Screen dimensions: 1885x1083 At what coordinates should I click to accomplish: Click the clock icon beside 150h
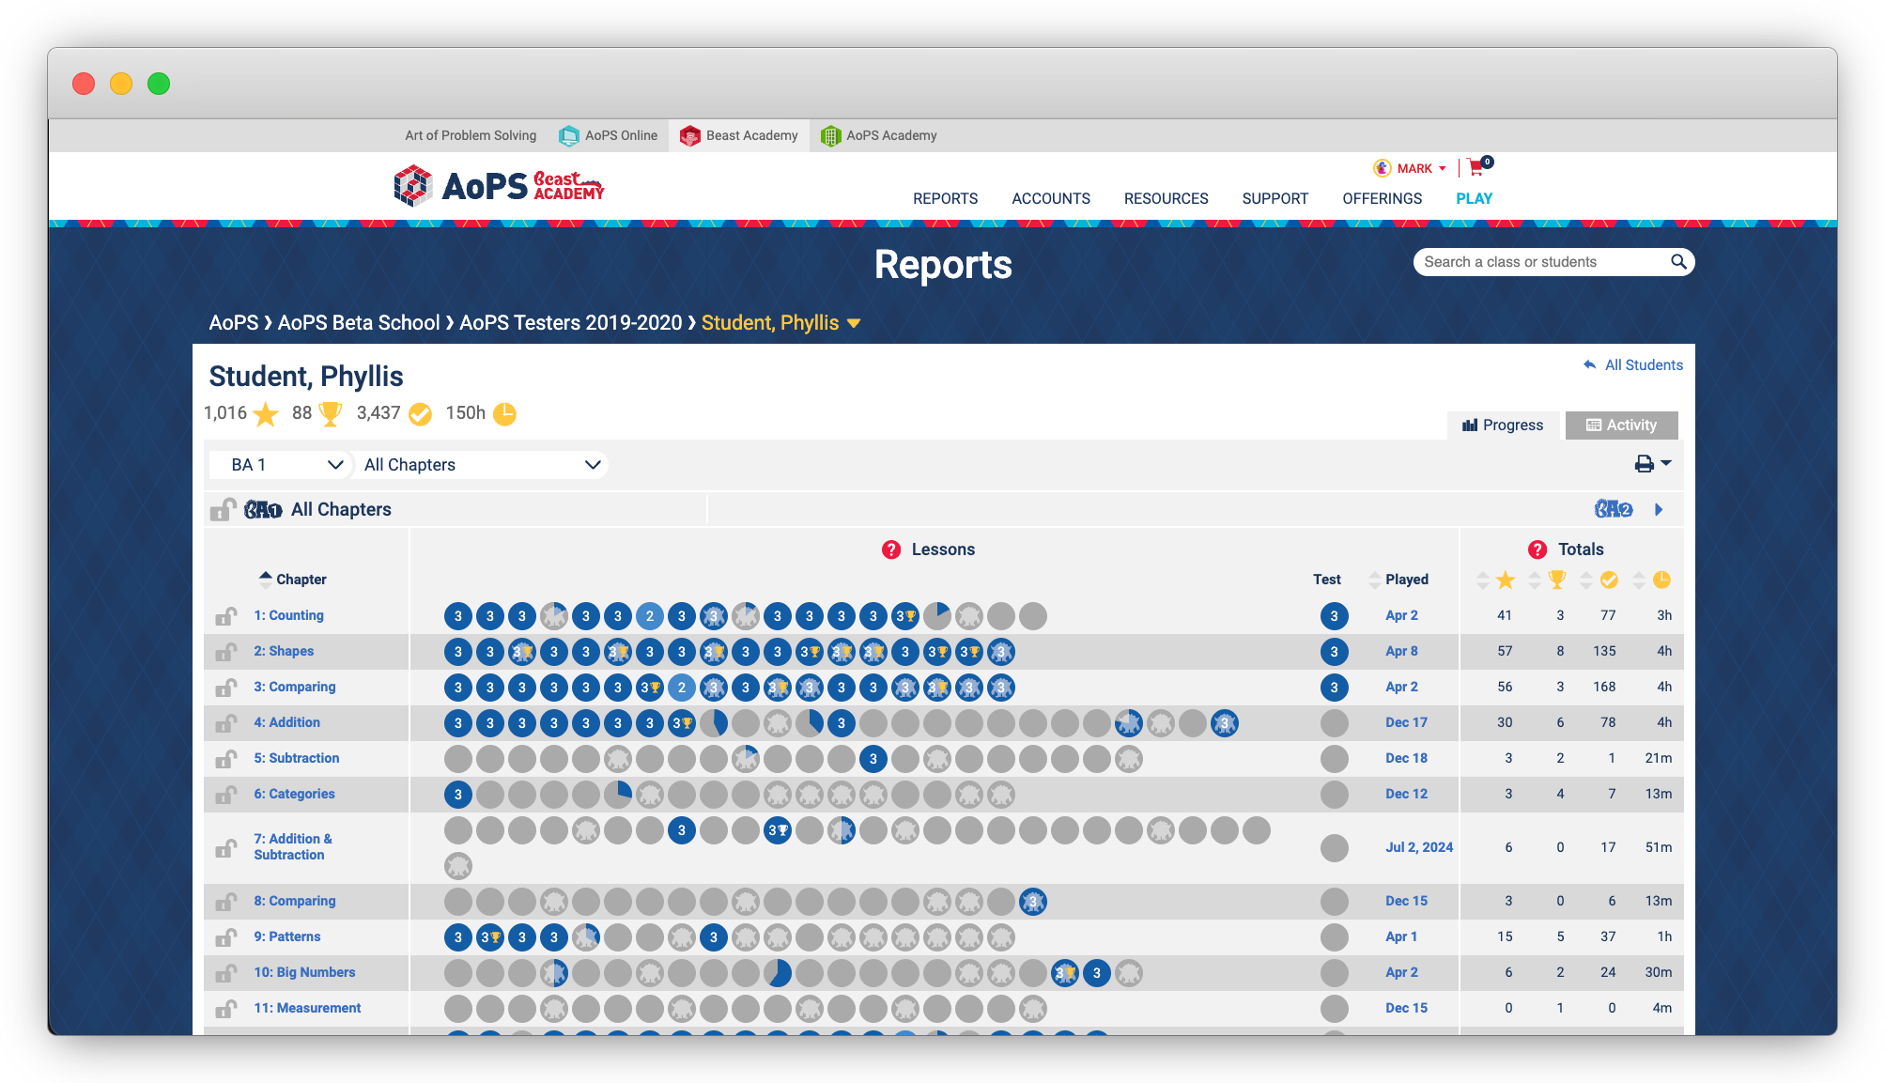coord(504,413)
